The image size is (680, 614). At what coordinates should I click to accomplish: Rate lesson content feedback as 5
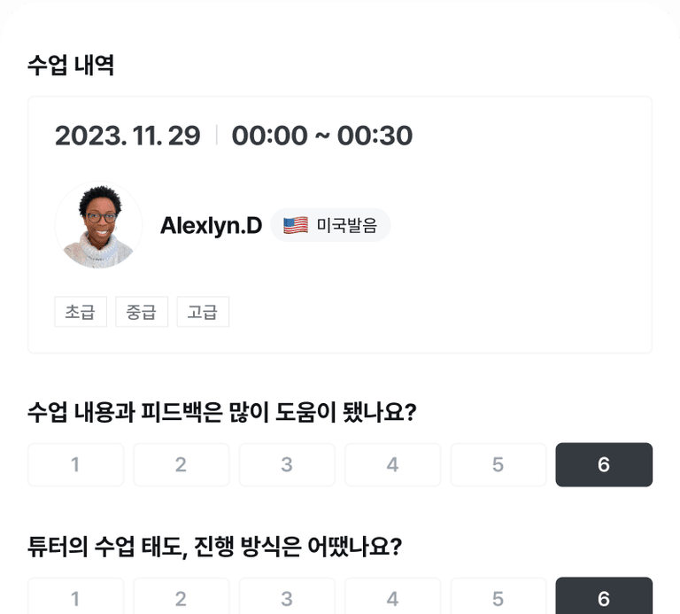[498, 465]
